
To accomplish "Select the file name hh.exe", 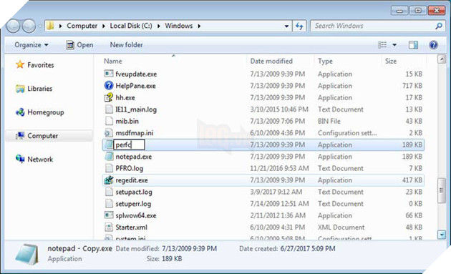I will [x=125, y=97].
